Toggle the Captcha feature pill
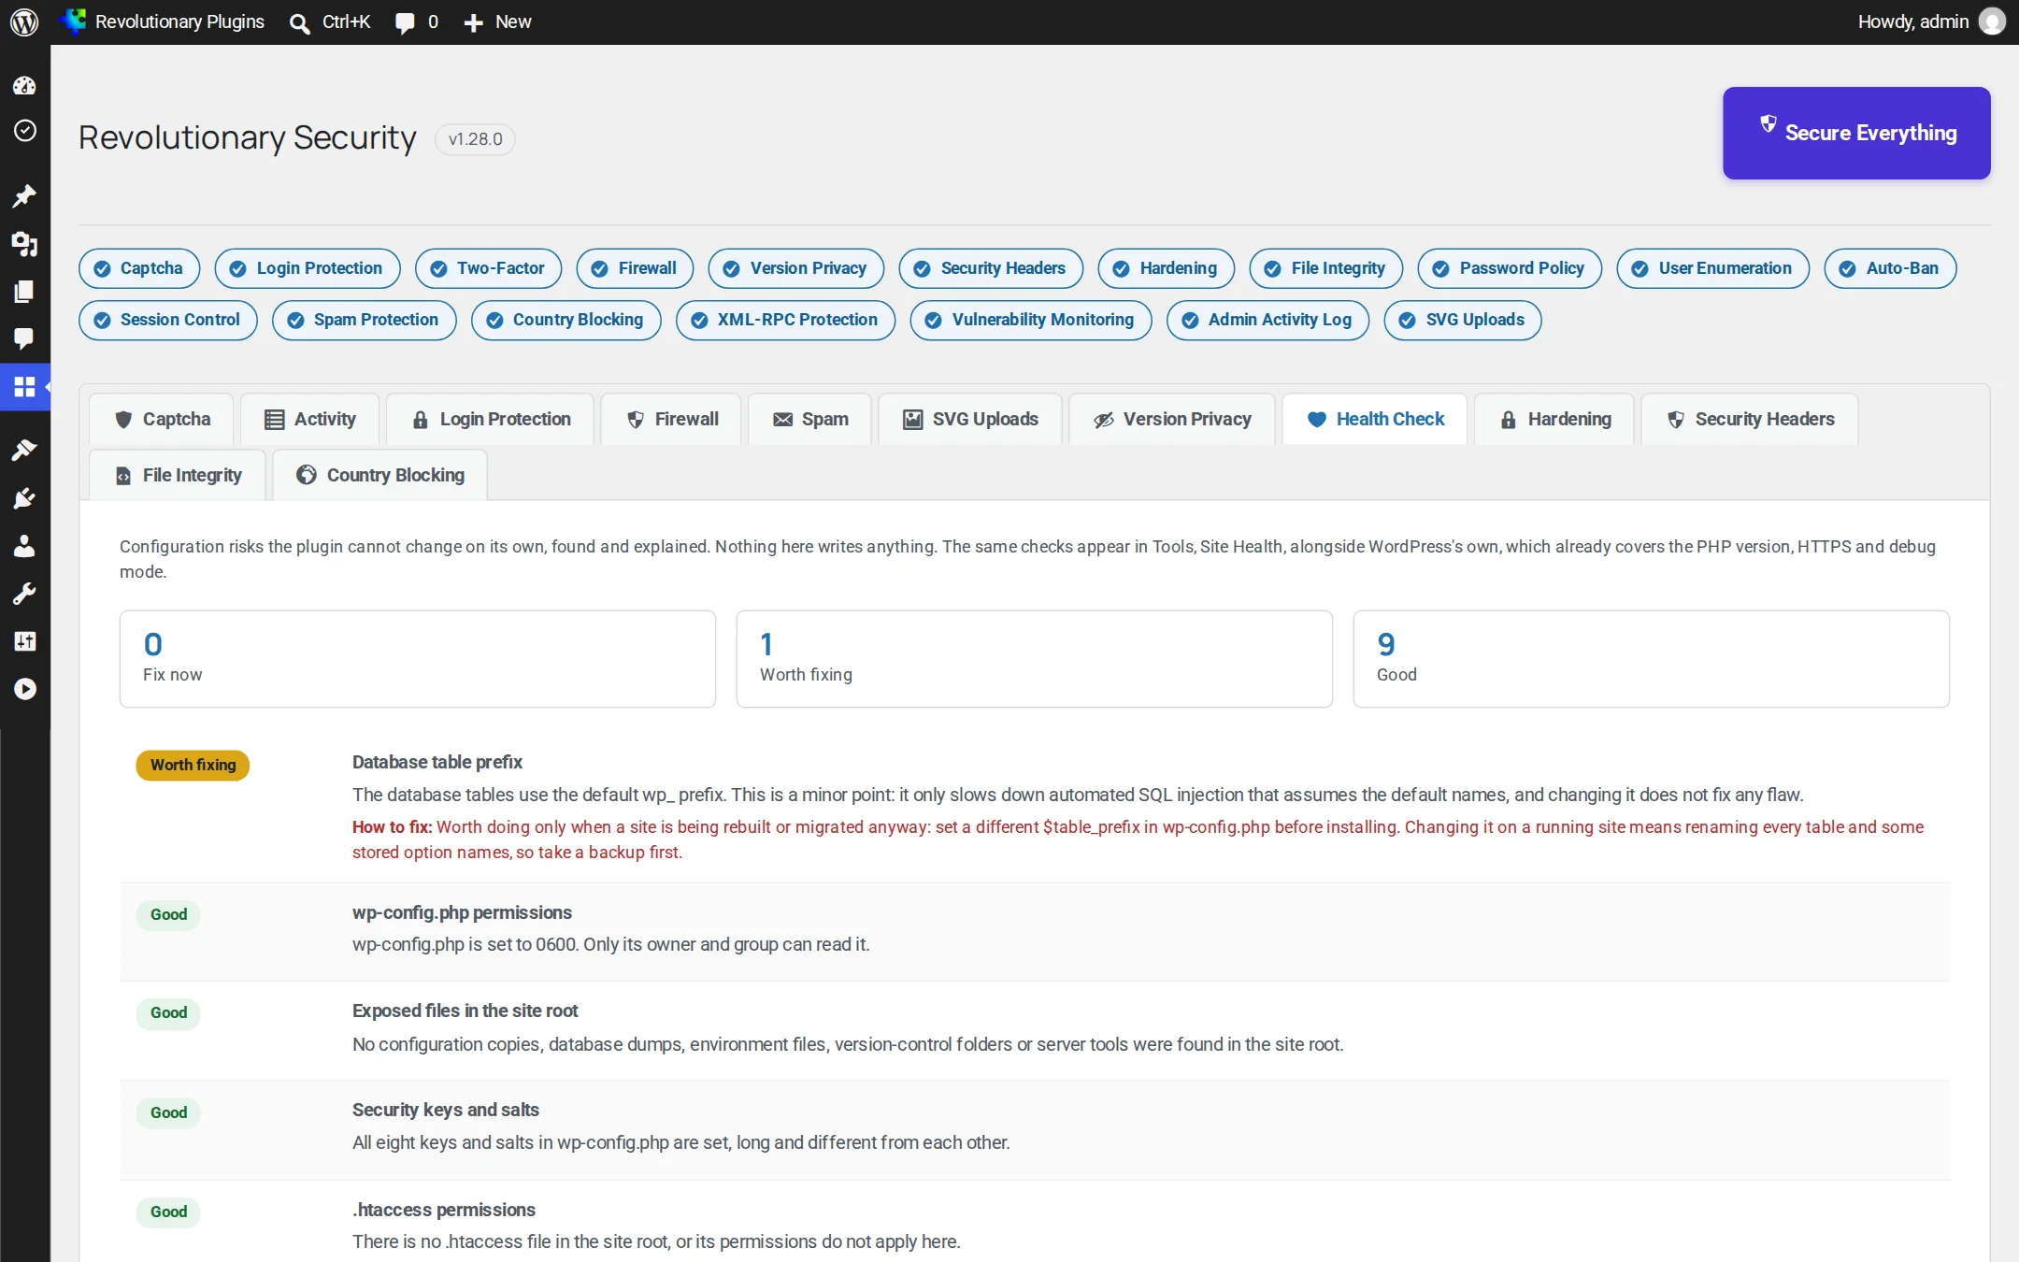 coord(139,268)
